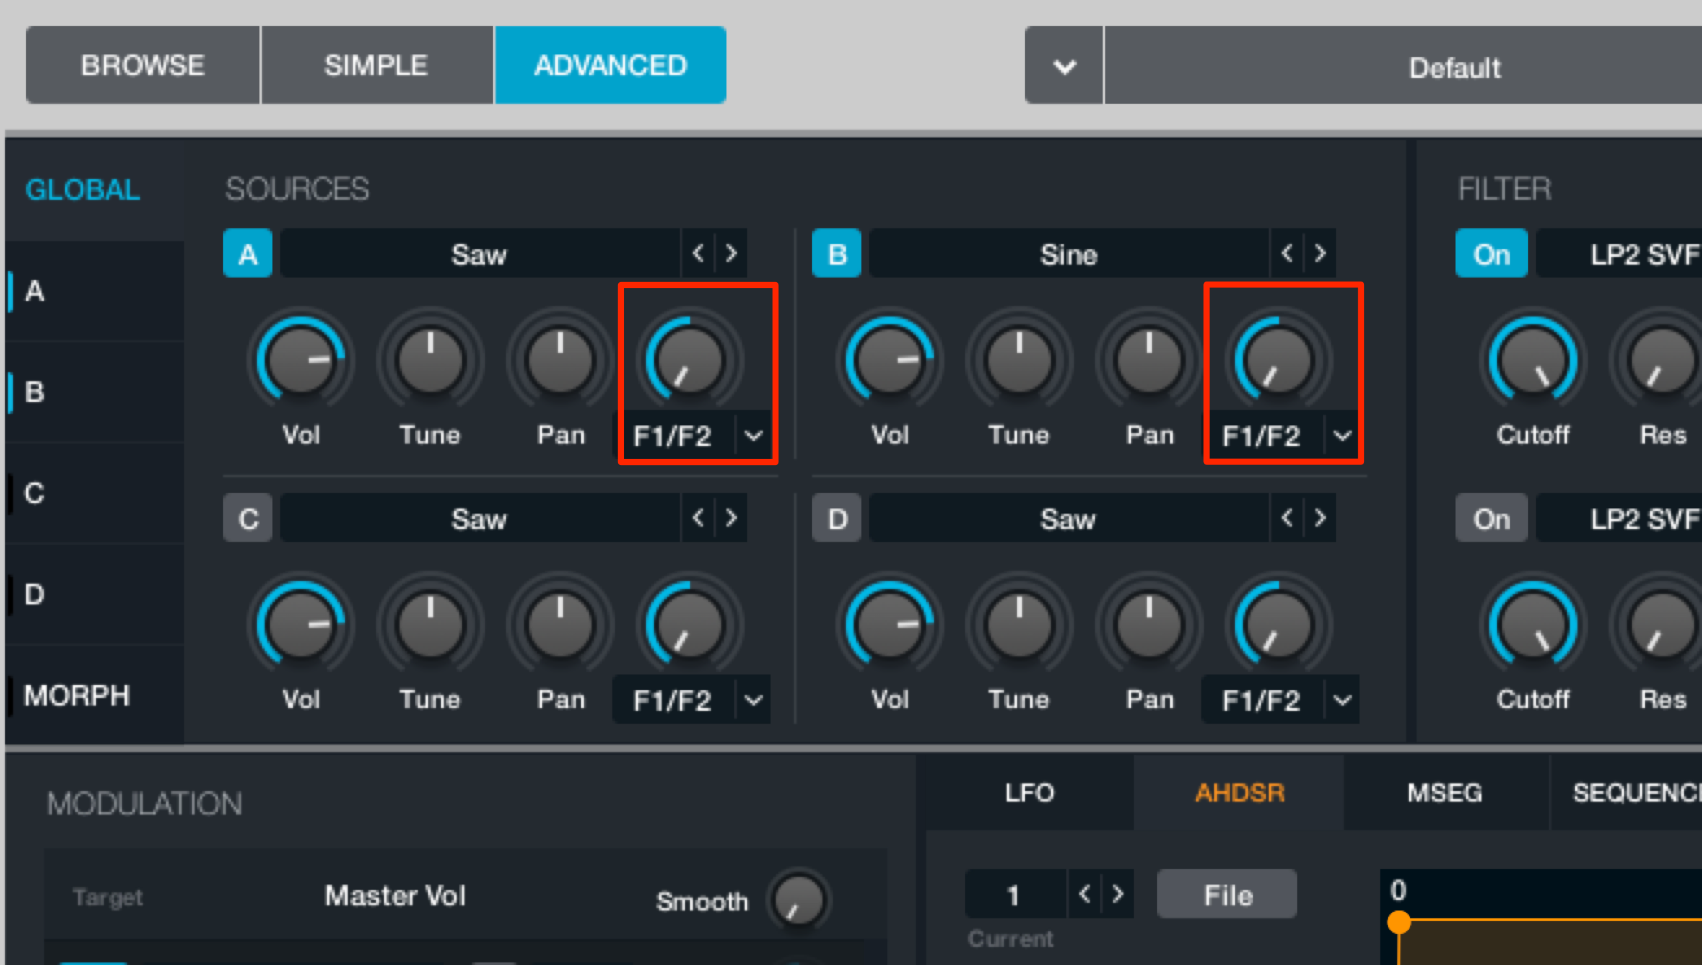Open the BROWSE view
The width and height of the screenshot is (1702, 965).
tap(143, 65)
